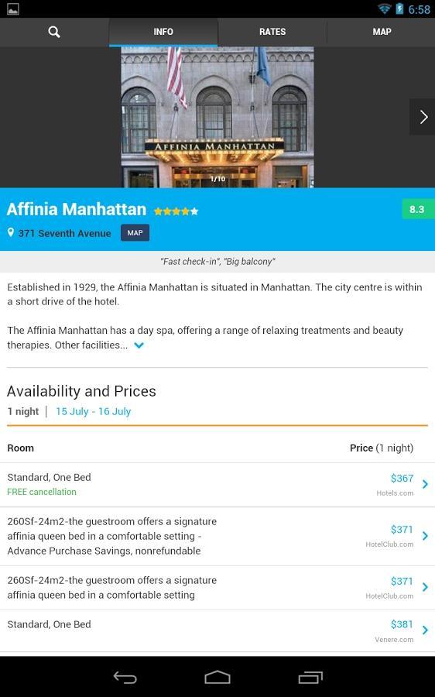Select Standard, One Bed FREE cancellation room
435x697 pixels.
217,485
